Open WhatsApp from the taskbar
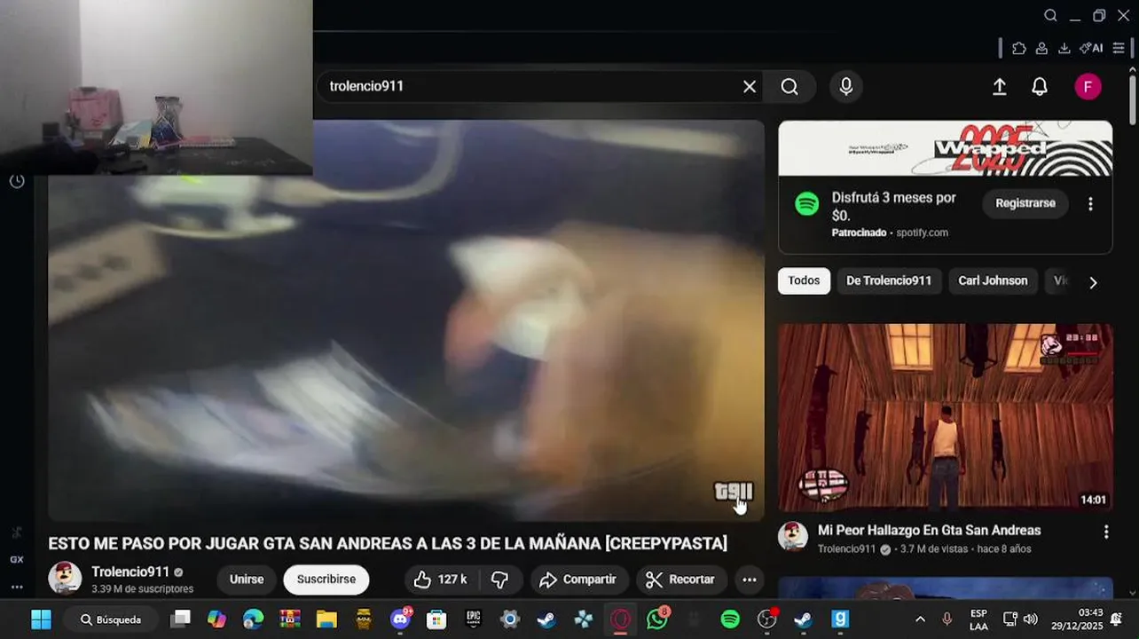 click(x=657, y=619)
